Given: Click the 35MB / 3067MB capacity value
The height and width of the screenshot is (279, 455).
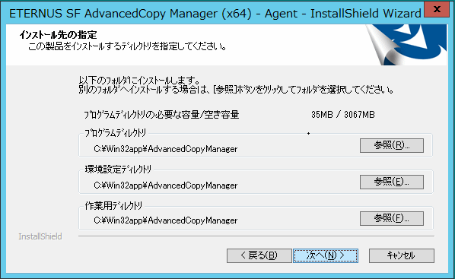Looking at the screenshot, I should pyautogui.click(x=343, y=115).
